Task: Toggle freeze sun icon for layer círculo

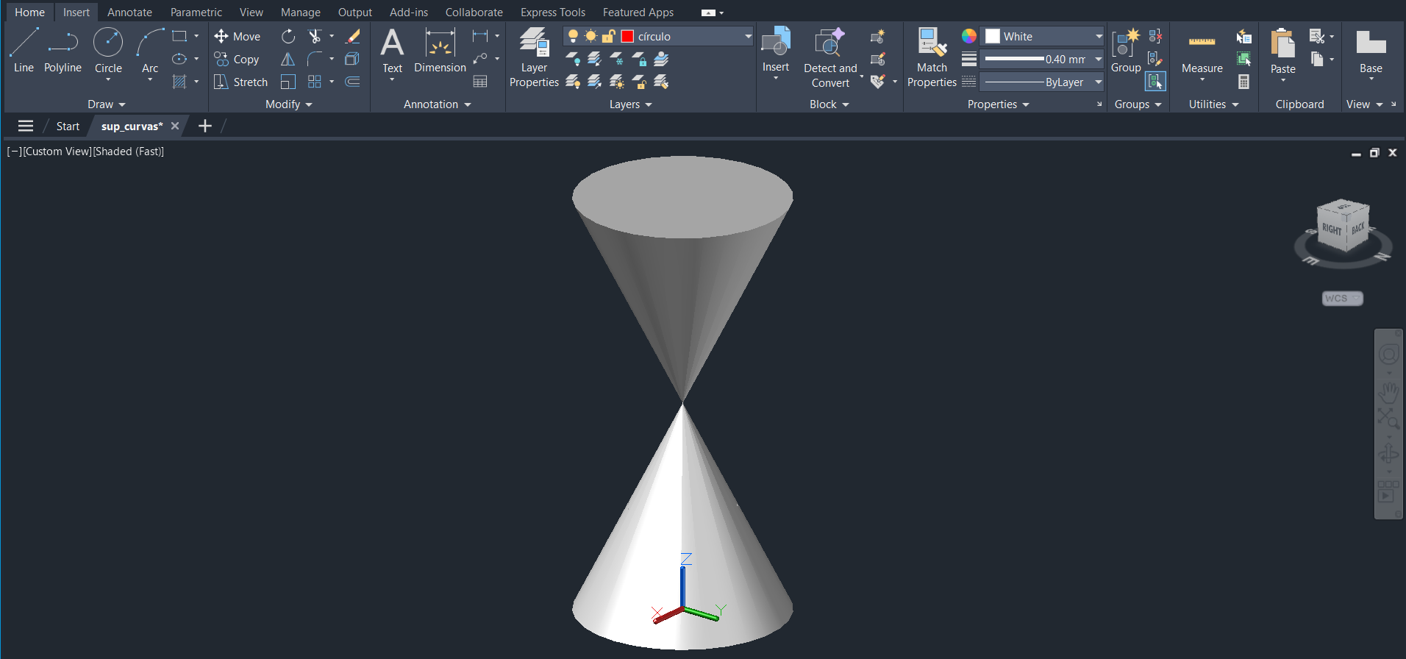Action: (590, 36)
